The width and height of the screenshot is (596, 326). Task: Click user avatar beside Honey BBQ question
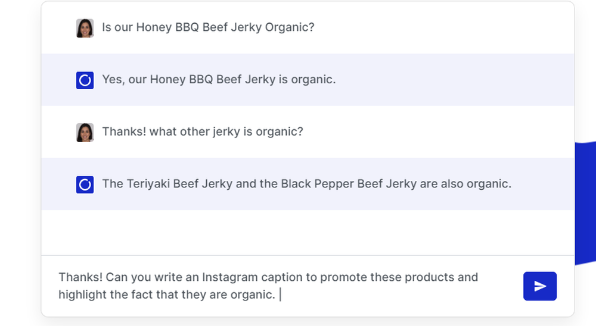coord(85,28)
